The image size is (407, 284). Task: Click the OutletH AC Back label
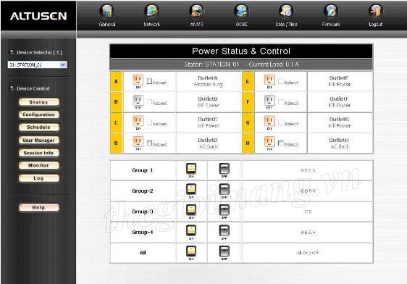click(x=339, y=143)
